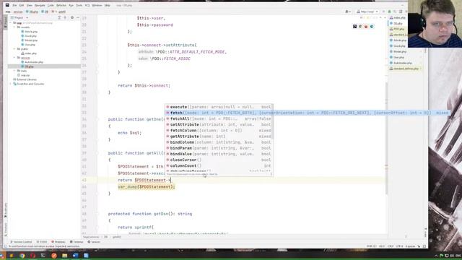This screenshot has height=260, width=462.
Task: Collapse the models folder
Action: 14,27
